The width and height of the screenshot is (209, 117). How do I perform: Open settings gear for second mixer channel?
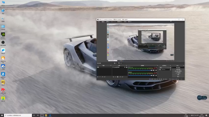coord(156,75)
